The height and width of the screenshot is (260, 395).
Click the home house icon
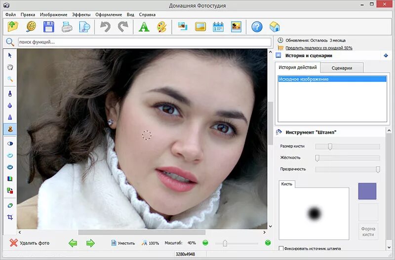(275, 27)
